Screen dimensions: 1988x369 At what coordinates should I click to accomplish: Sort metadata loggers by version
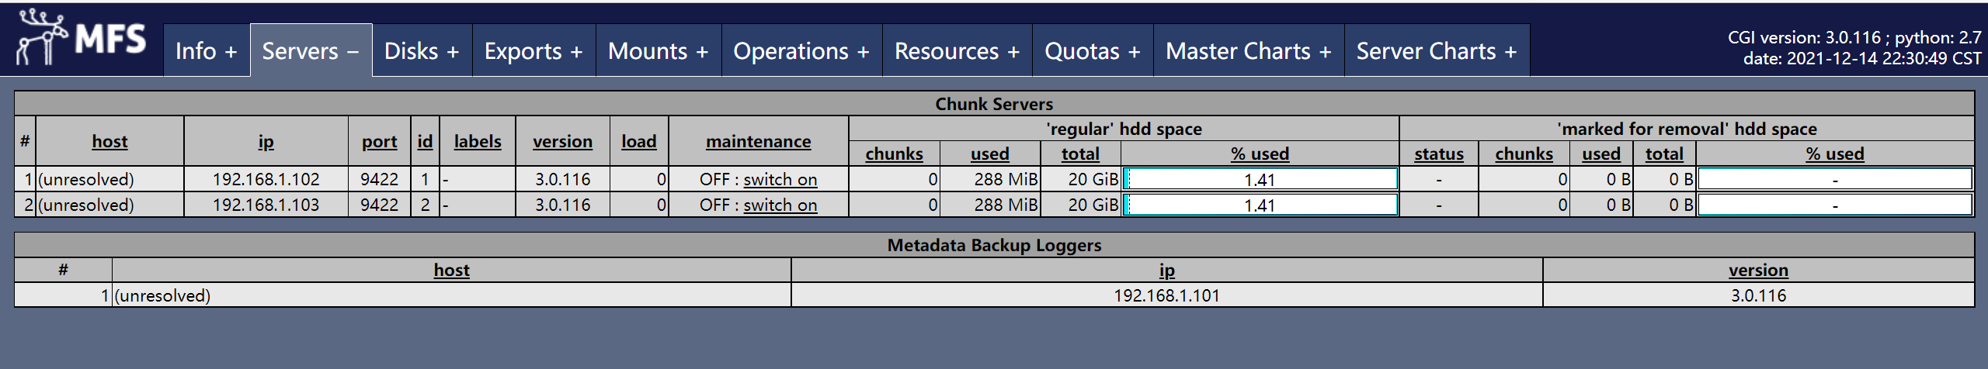[1758, 270]
